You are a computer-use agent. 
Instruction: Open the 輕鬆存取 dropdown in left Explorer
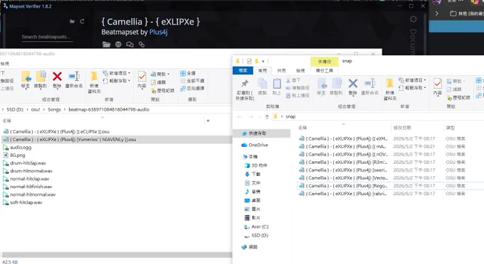116,81
